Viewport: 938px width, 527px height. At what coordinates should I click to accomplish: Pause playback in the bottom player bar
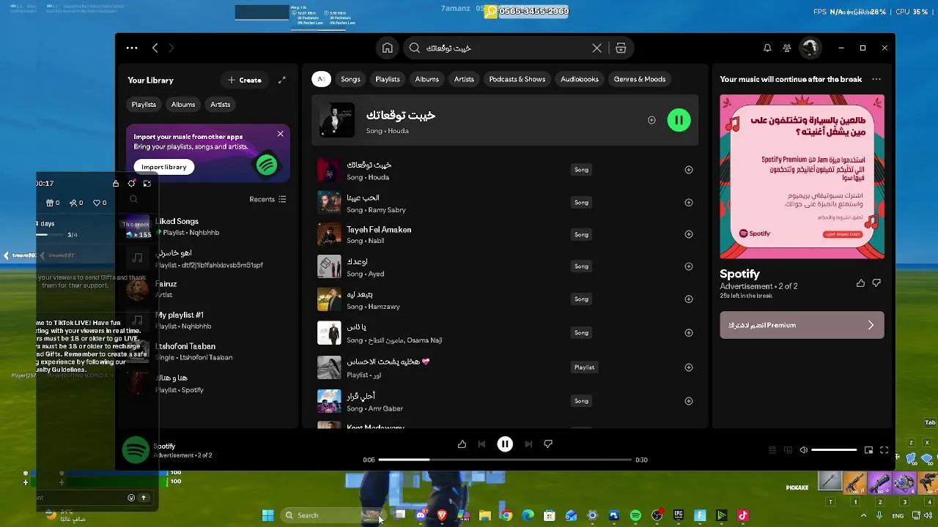click(x=505, y=444)
